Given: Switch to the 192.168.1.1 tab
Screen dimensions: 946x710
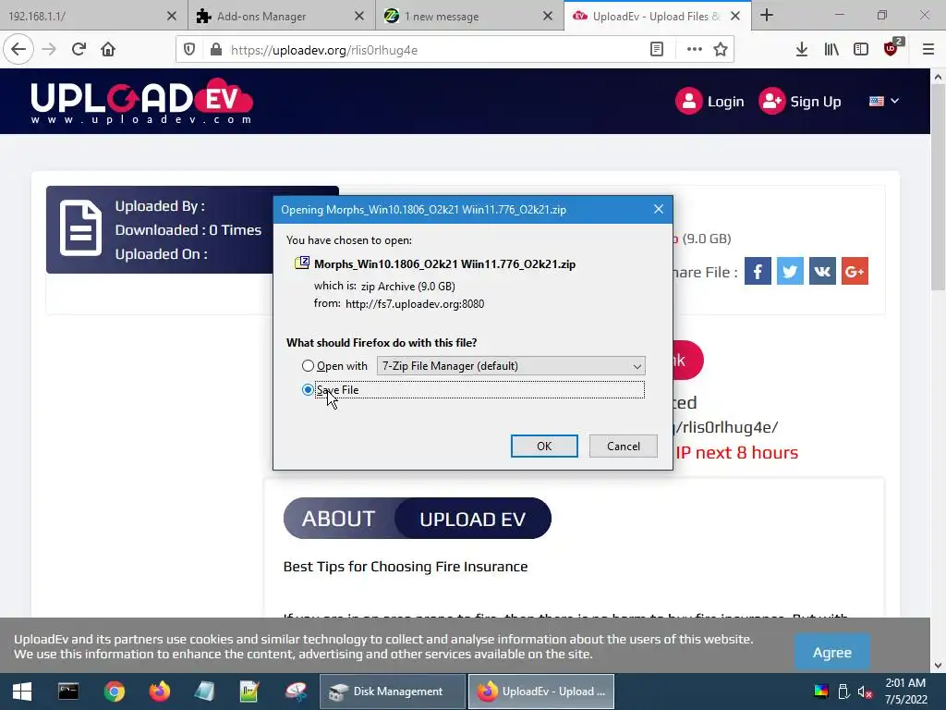Looking at the screenshot, I should point(84,17).
